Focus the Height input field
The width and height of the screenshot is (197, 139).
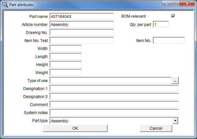point(65,64)
